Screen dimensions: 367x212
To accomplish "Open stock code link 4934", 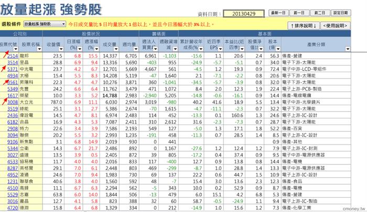I will 13,76.
